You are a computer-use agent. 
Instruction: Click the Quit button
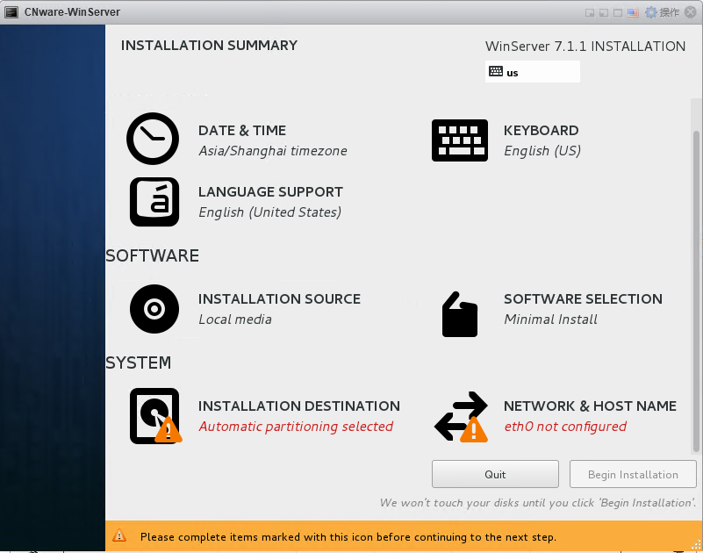(495, 474)
